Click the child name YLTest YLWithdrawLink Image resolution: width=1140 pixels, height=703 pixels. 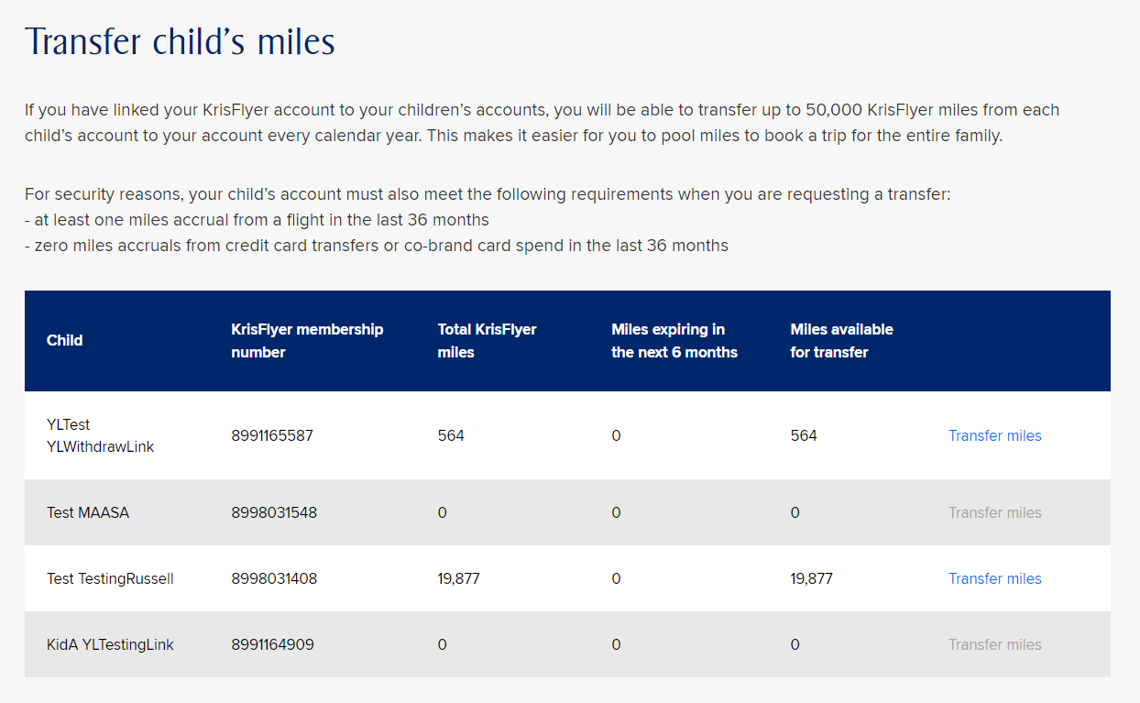click(x=101, y=435)
